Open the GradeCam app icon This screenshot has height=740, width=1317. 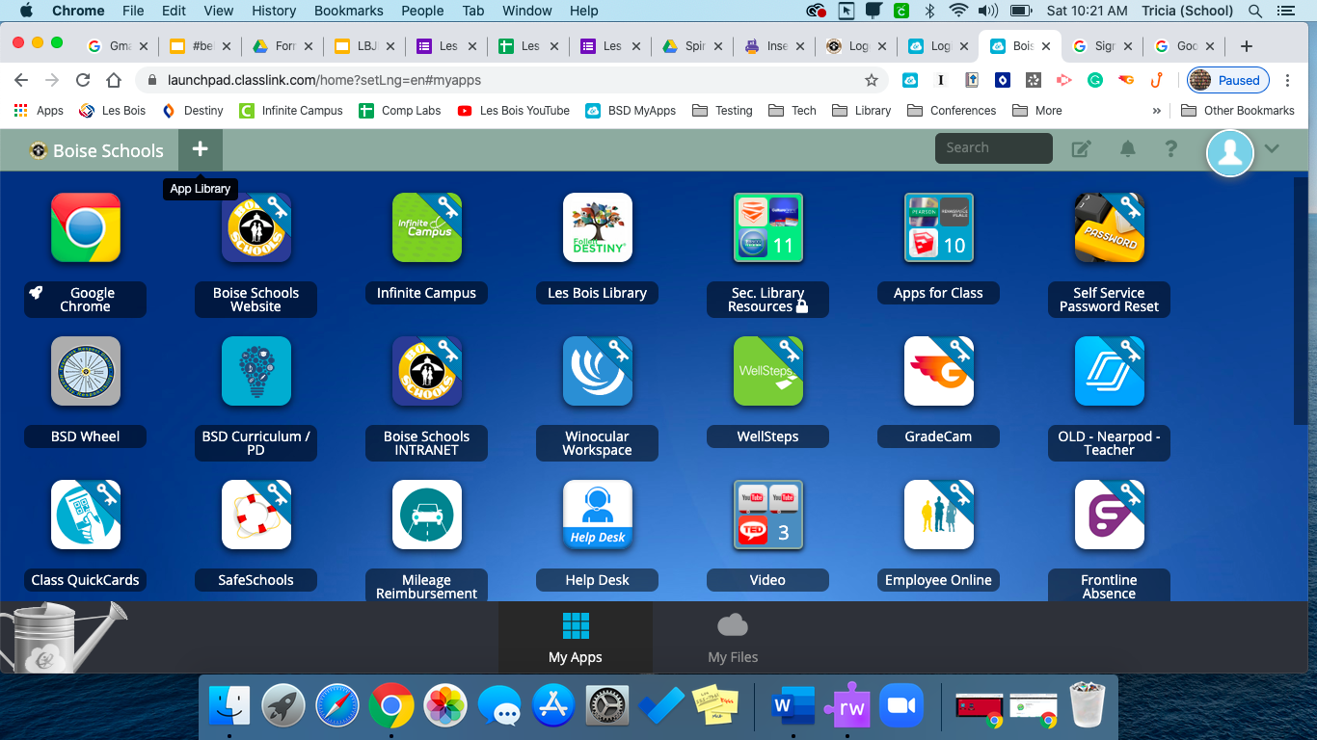(939, 371)
